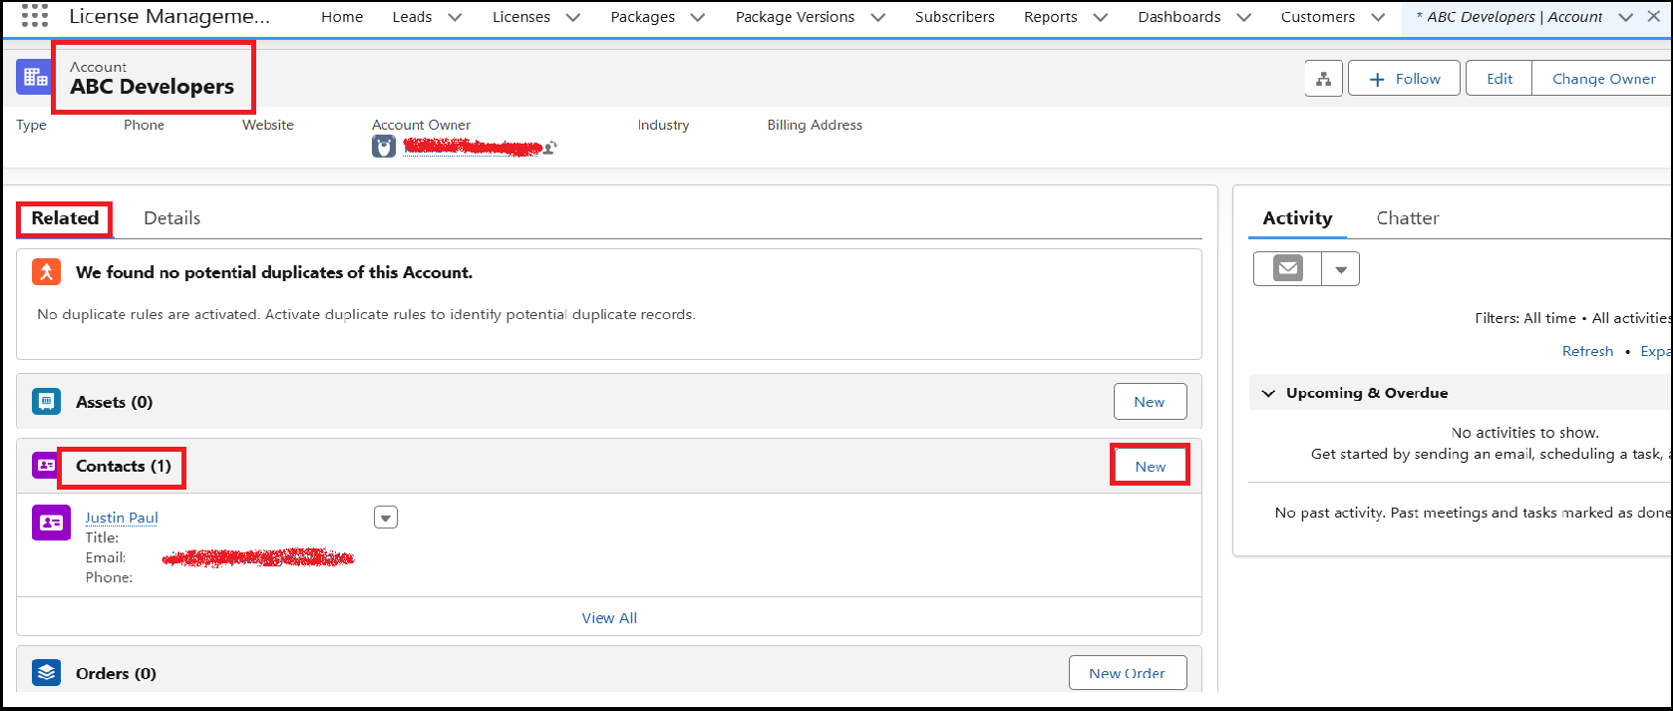Open Justin Paul row actions dropdown
Screen dimensions: 1673x711
coord(386,518)
